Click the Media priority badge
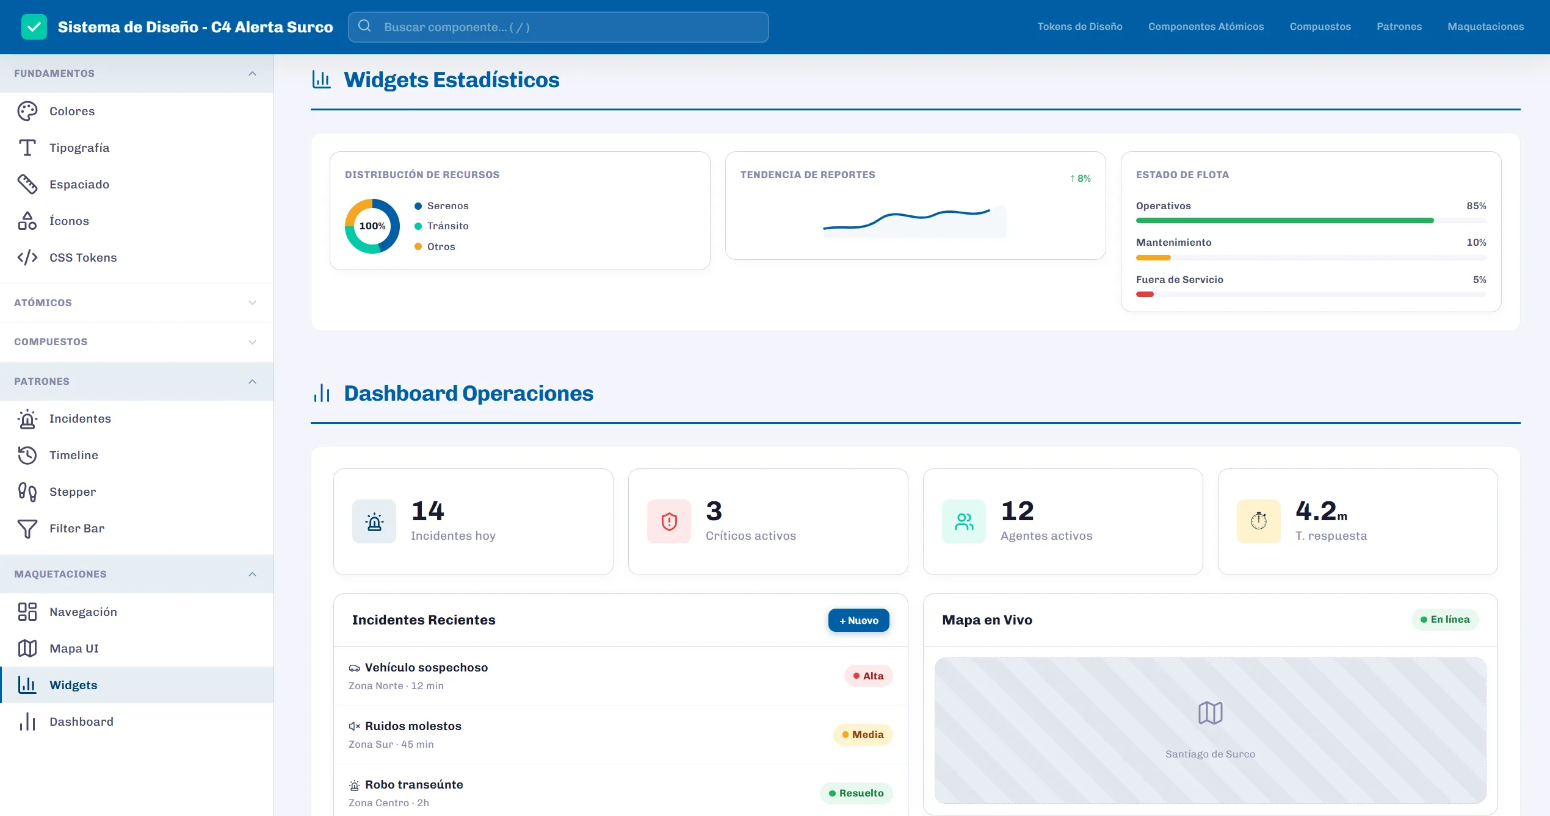Image resolution: width=1550 pixels, height=816 pixels. pos(863,734)
